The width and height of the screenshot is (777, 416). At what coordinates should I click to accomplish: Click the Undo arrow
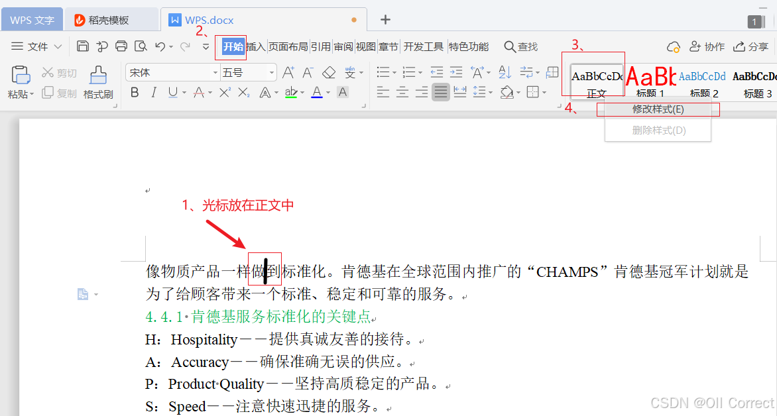click(160, 46)
